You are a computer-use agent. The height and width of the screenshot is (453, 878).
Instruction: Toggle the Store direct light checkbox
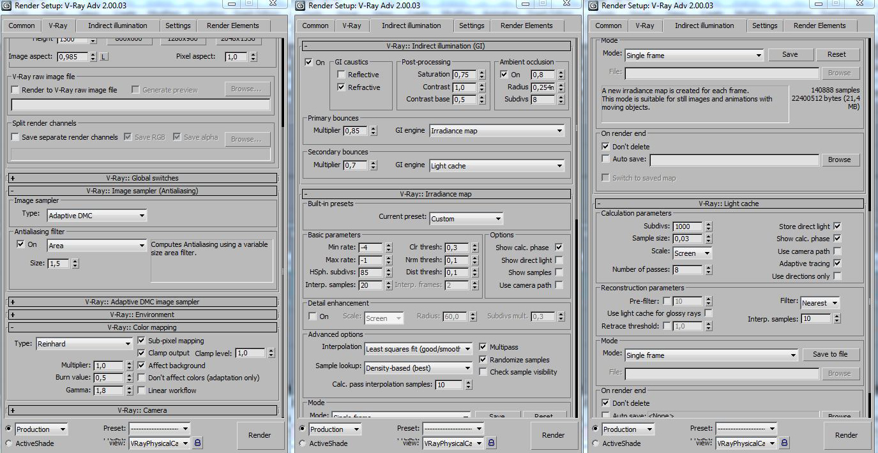[x=838, y=226]
